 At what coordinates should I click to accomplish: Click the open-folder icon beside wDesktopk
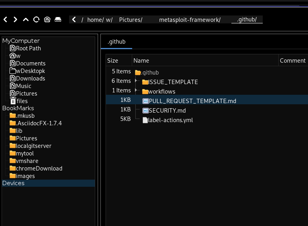(13, 71)
